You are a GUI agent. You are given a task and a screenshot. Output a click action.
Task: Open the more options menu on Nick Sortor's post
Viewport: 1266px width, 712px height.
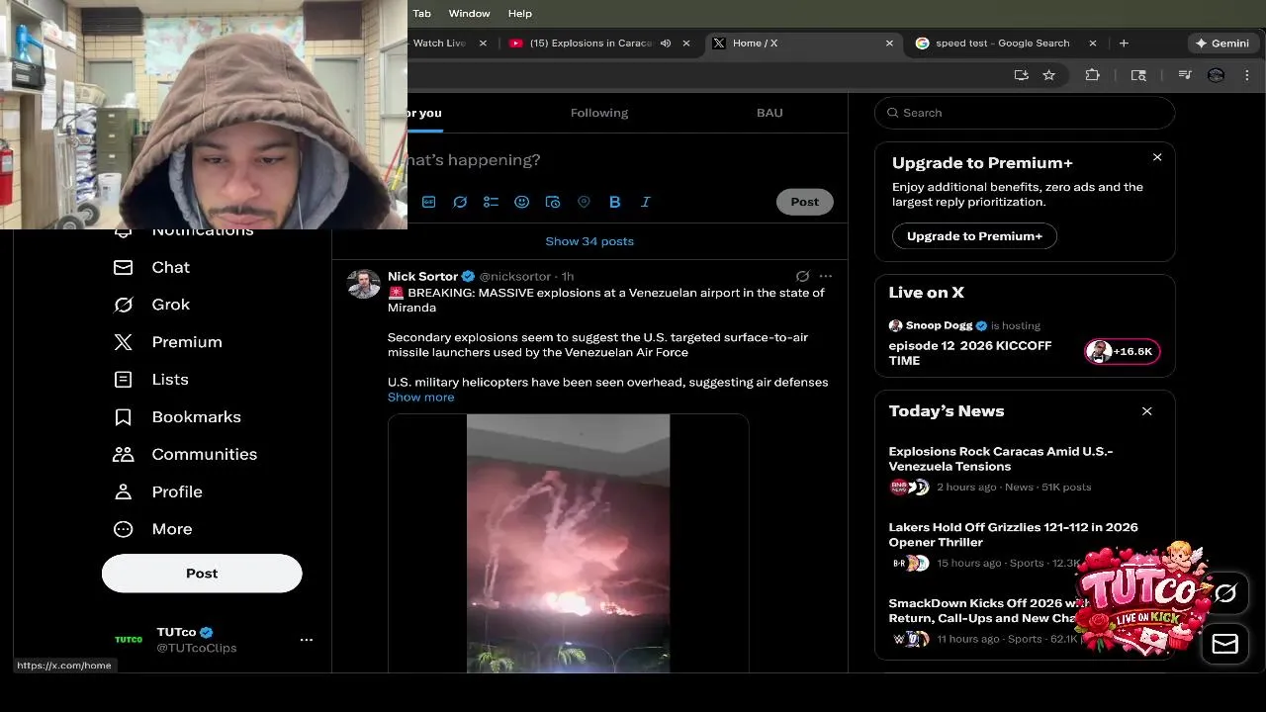[x=826, y=276]
